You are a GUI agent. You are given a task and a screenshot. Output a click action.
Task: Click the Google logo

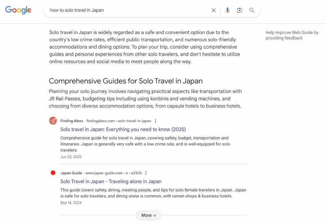(18, 10)
